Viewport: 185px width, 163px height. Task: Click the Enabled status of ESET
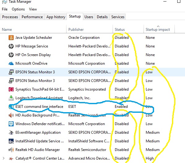tap(121, 107)
